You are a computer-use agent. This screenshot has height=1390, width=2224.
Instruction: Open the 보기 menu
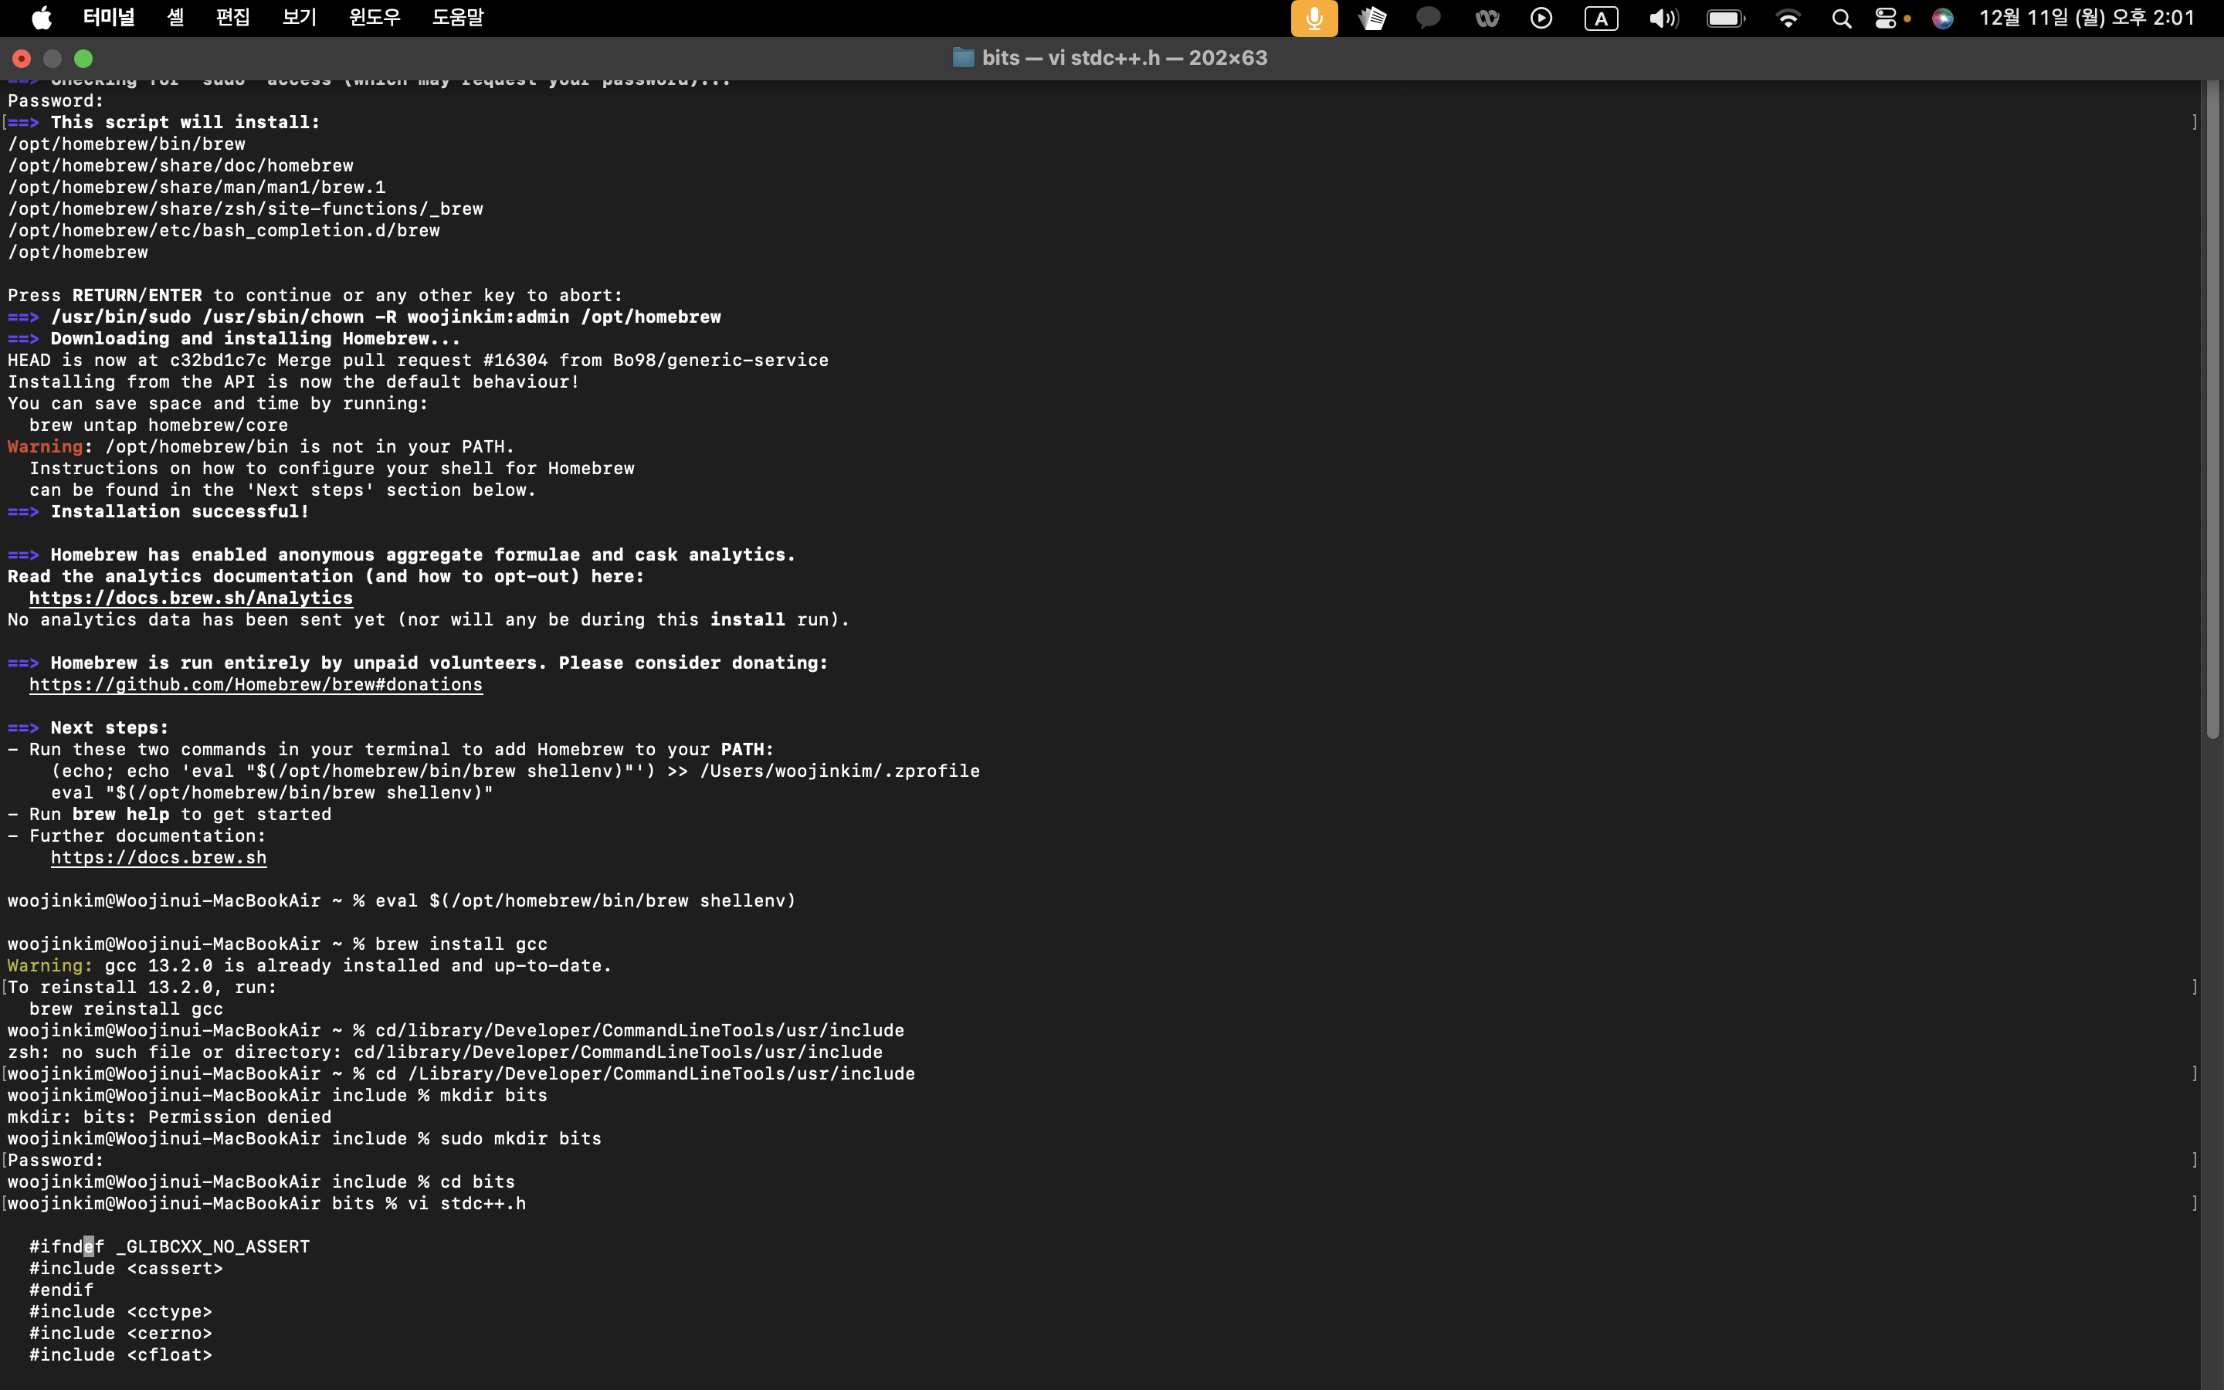(x=299, y=18)
